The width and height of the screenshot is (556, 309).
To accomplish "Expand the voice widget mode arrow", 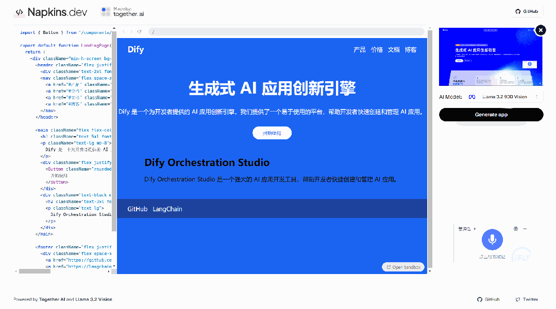I will point(475,229).
